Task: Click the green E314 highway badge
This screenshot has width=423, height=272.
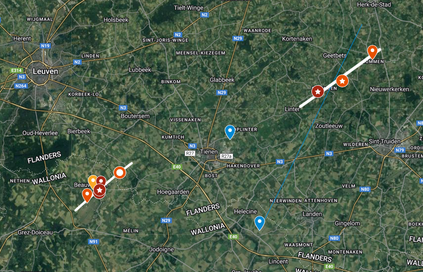Action: pyautogui.click(x=16, y=70)
